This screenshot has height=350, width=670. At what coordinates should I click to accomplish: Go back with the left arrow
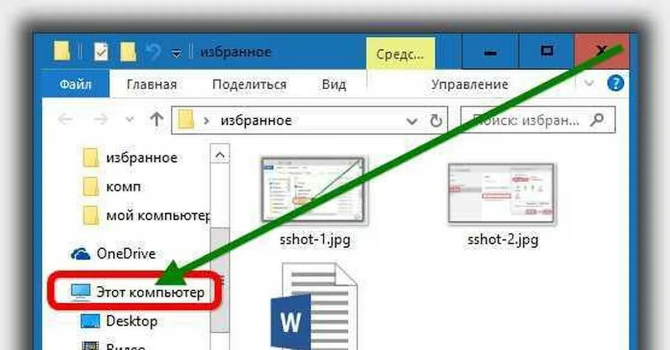coord(66,119)
